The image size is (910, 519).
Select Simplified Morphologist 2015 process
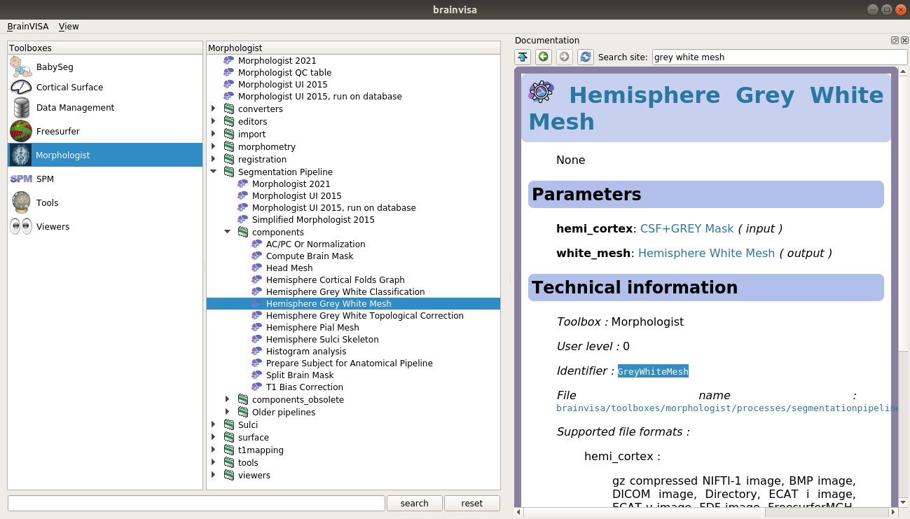pyautogui.click(x=313, y=220)
